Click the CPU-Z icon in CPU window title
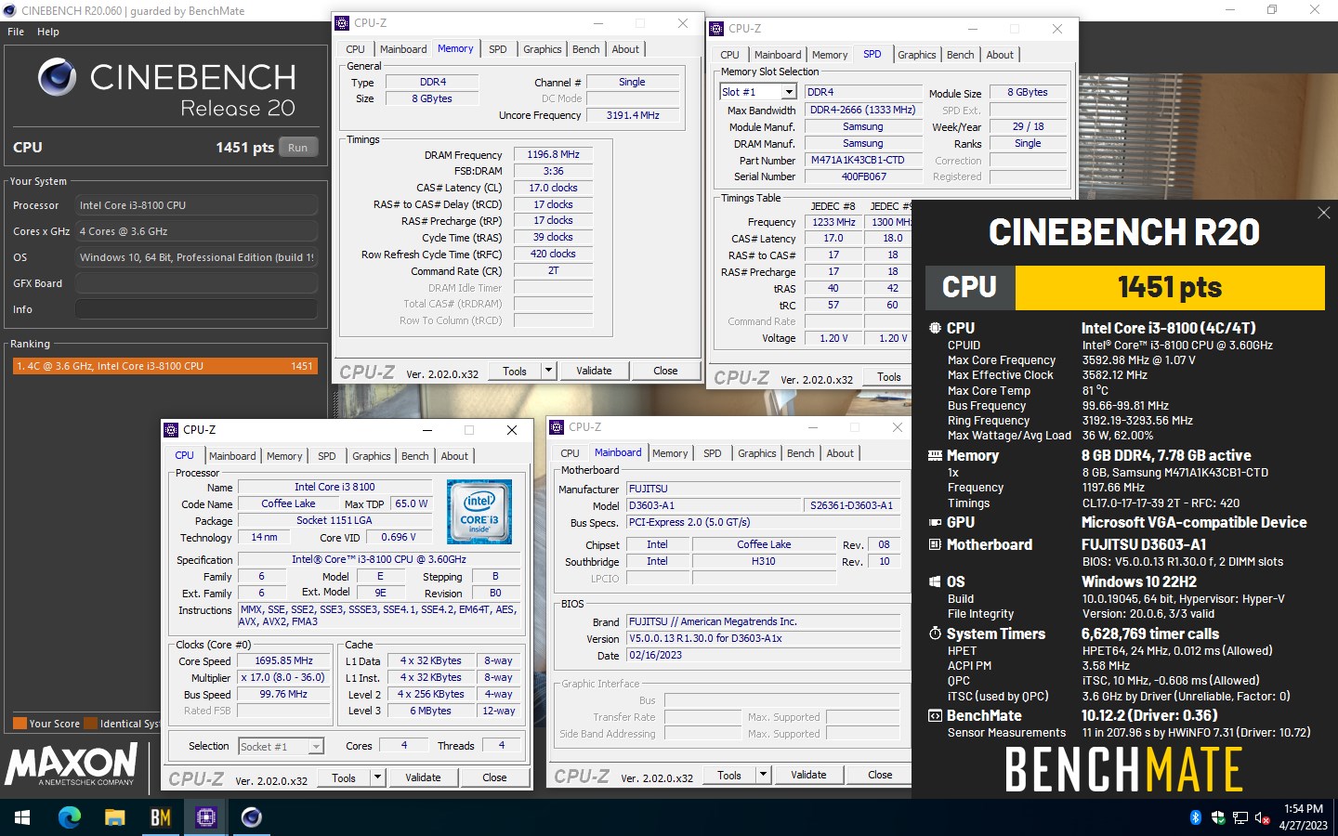The image size is (1338, 836). click(x=171, y=430)
